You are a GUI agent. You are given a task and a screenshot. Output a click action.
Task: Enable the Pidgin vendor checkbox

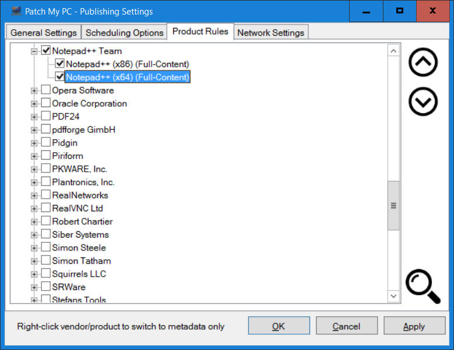click(x=45, y=142)
